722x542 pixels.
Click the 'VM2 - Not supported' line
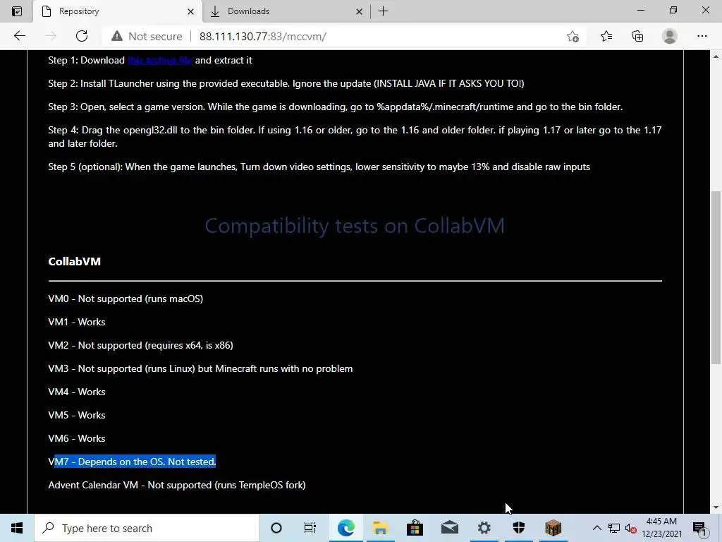pyautogui.click(x=140, y=345)
